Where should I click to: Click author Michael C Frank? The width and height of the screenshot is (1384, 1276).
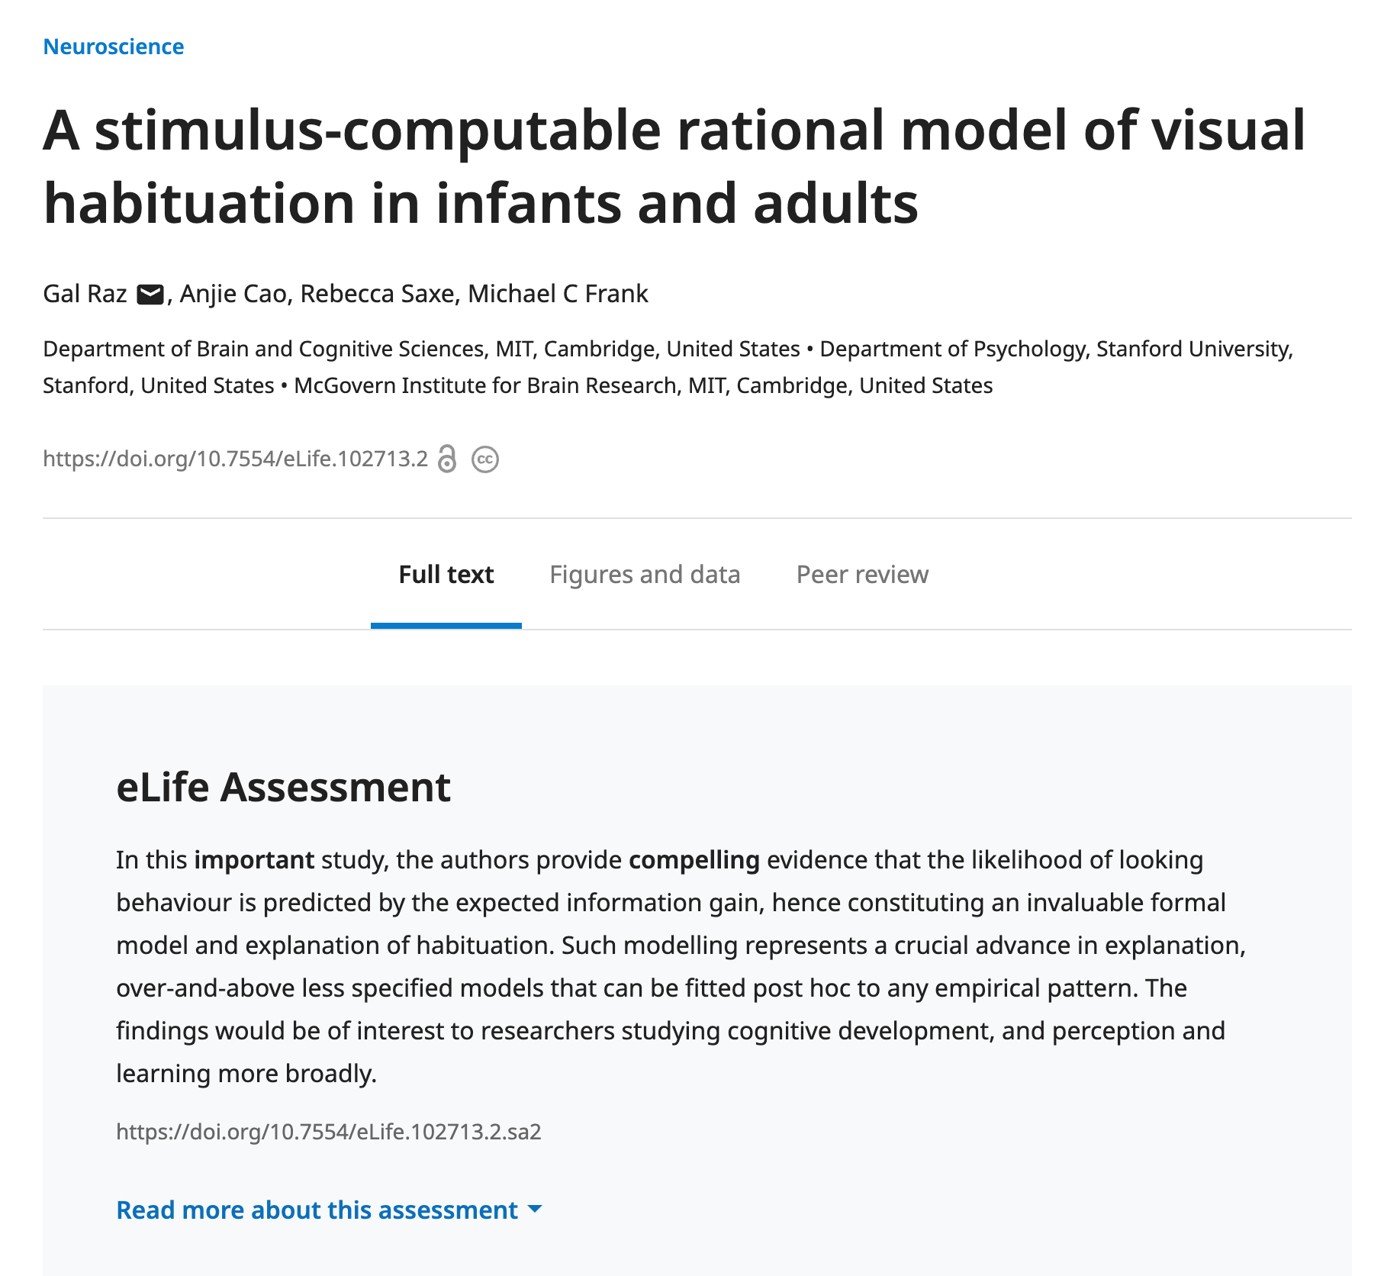pos(558,294)
